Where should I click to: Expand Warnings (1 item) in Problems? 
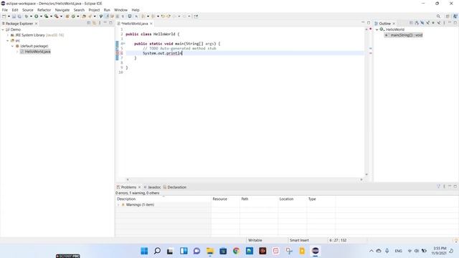click(118, 205)
